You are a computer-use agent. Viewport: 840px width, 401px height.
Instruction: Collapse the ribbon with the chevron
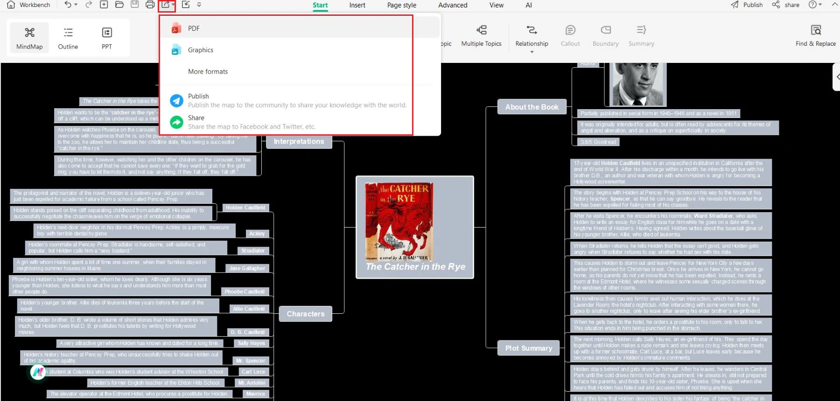click(x=835, y=5)
